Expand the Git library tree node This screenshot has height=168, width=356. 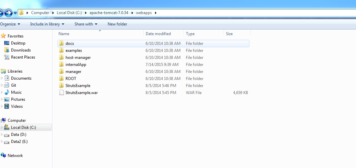pos(2,85)
